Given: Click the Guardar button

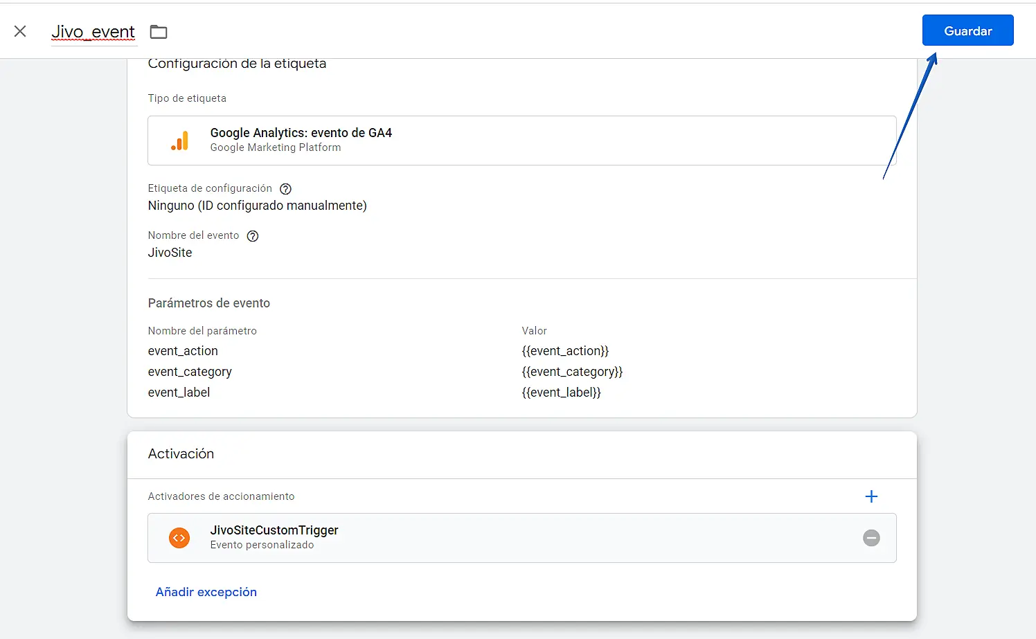Looking at the screenshot, I should coord(967,30).
